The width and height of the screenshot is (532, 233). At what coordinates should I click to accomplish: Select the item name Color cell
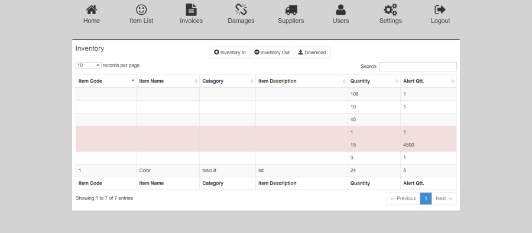click(168, 170)
